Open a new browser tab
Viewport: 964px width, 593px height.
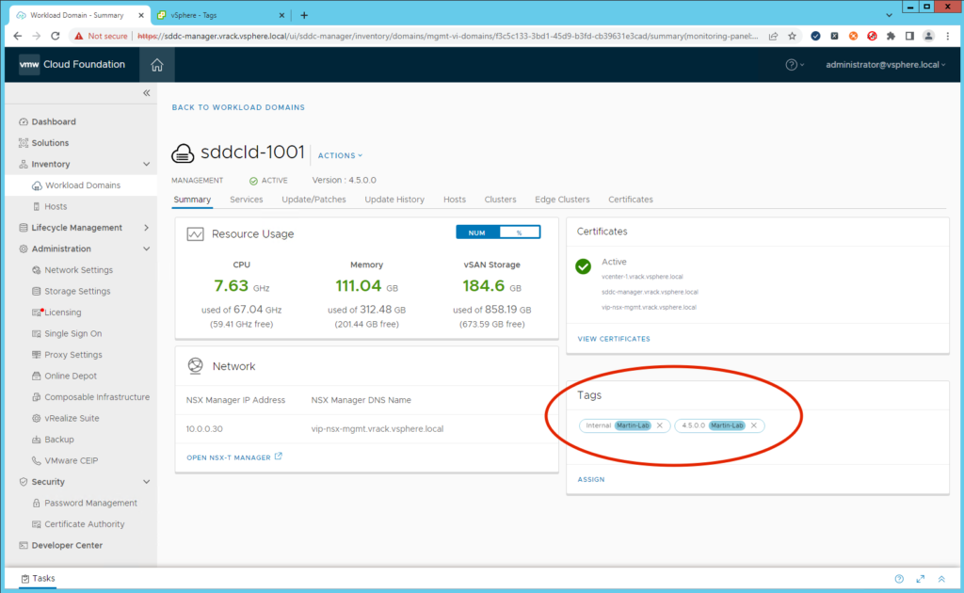[304, 15]
